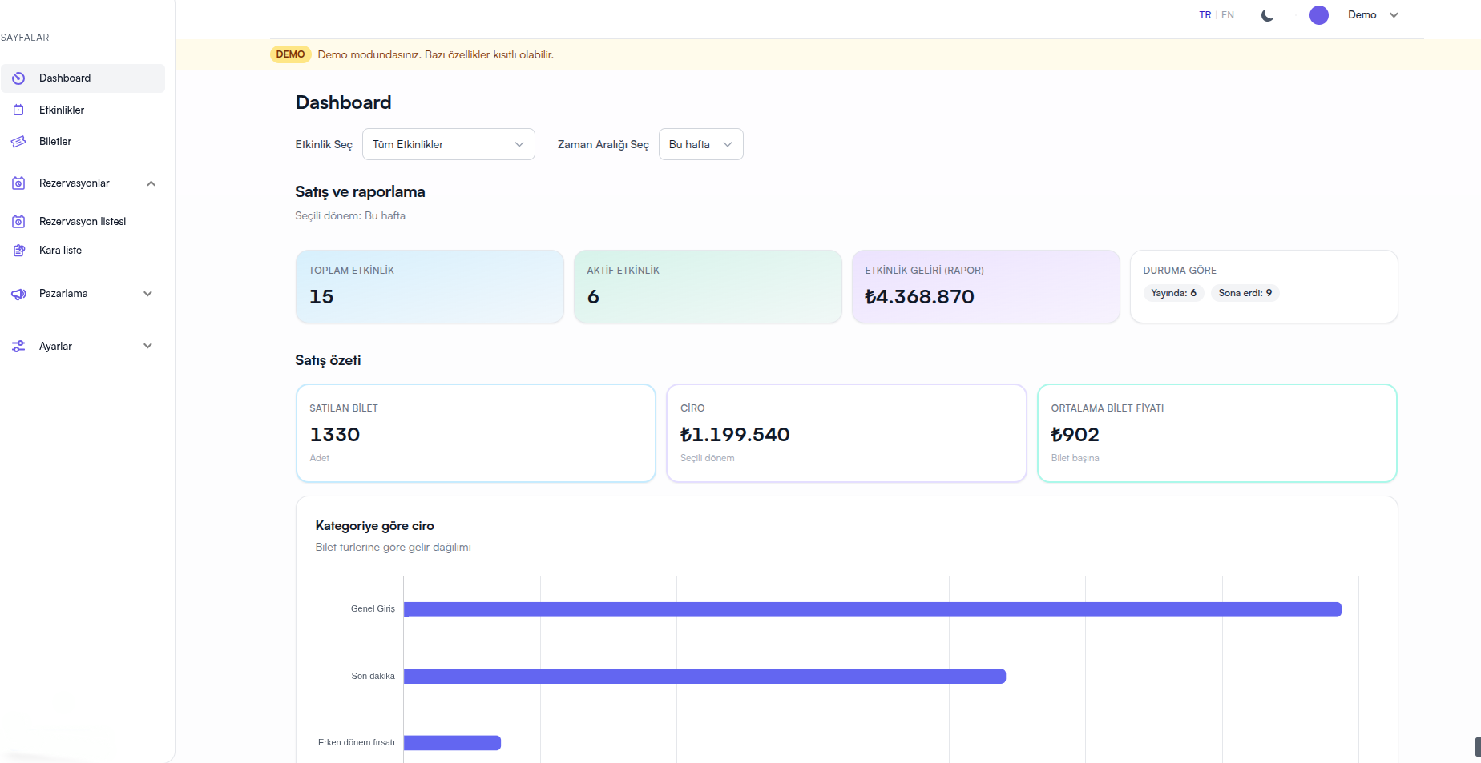
Task: Click the Genel Giriş chart bar
Action: 873,610
